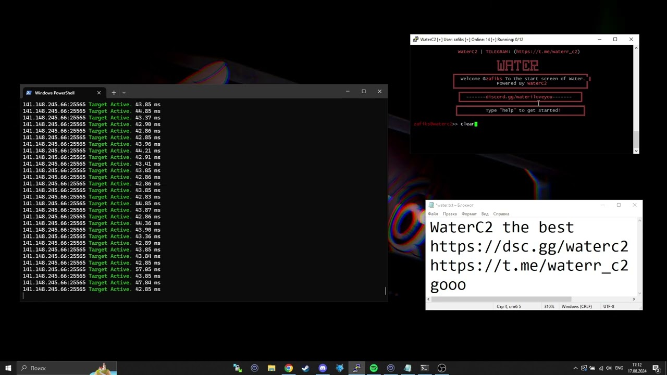Open Steam from the taskbar
The width and height of the screenshot is (667, 375).
click(305, 368)
